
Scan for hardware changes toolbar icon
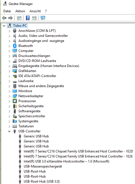[43, 18]
